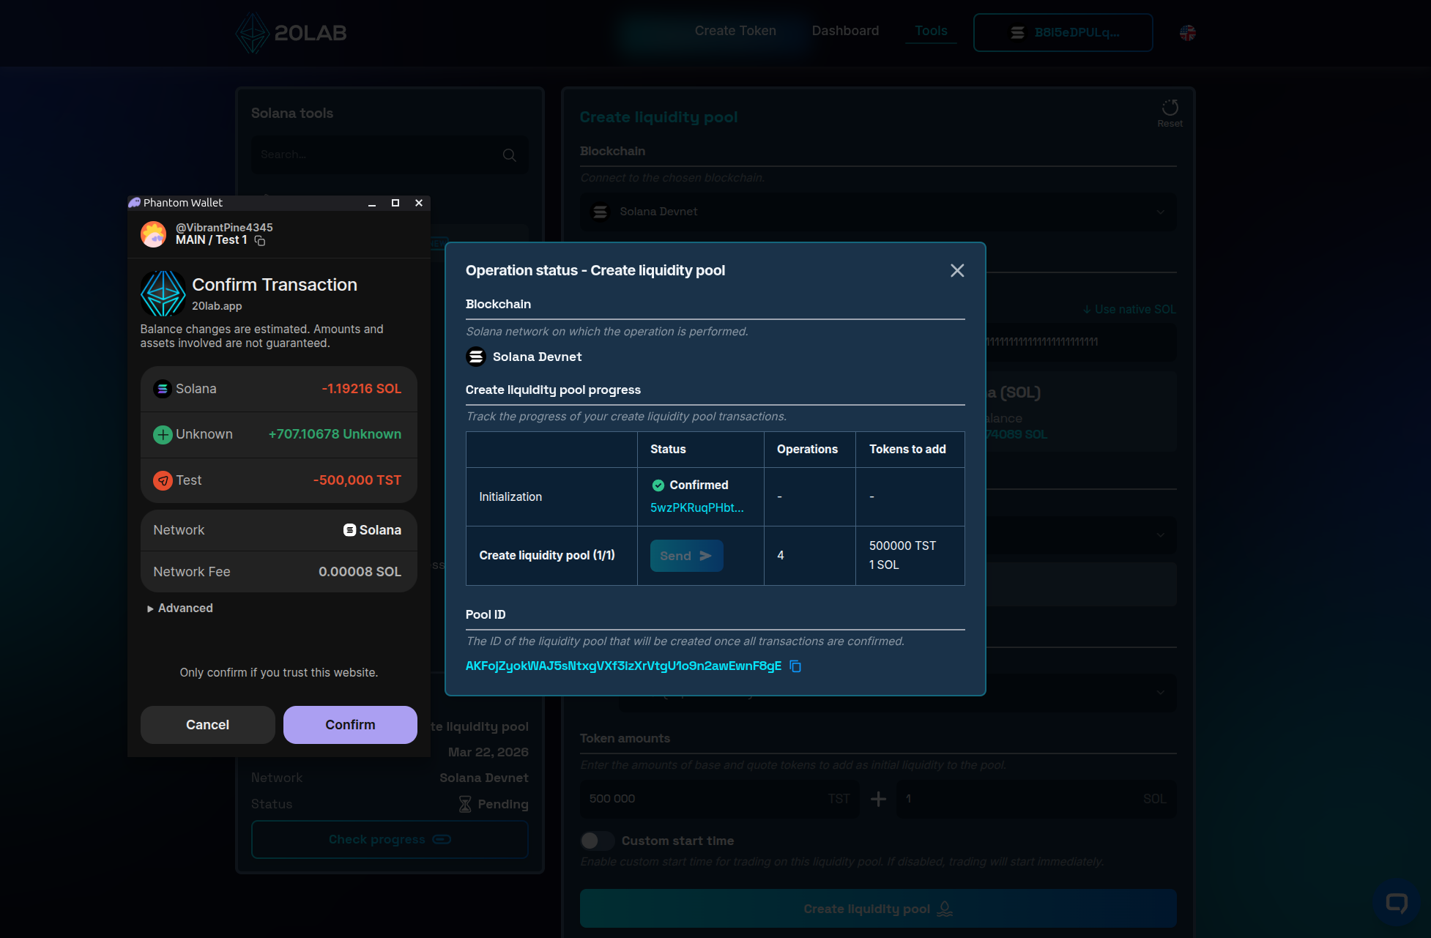Focus the Solana tools search field
Screen dimensions: 1431x938
click(390, 155)
